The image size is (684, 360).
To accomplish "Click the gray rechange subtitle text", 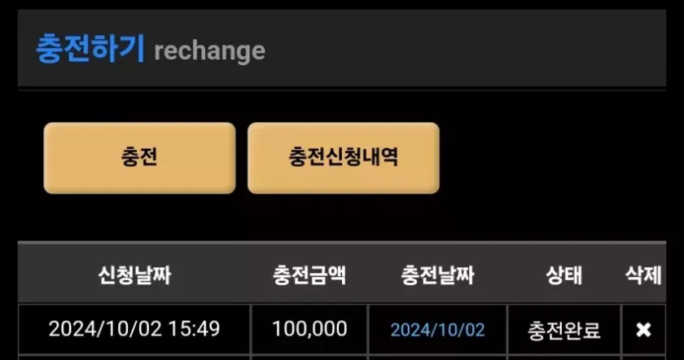I will point(209,50).
